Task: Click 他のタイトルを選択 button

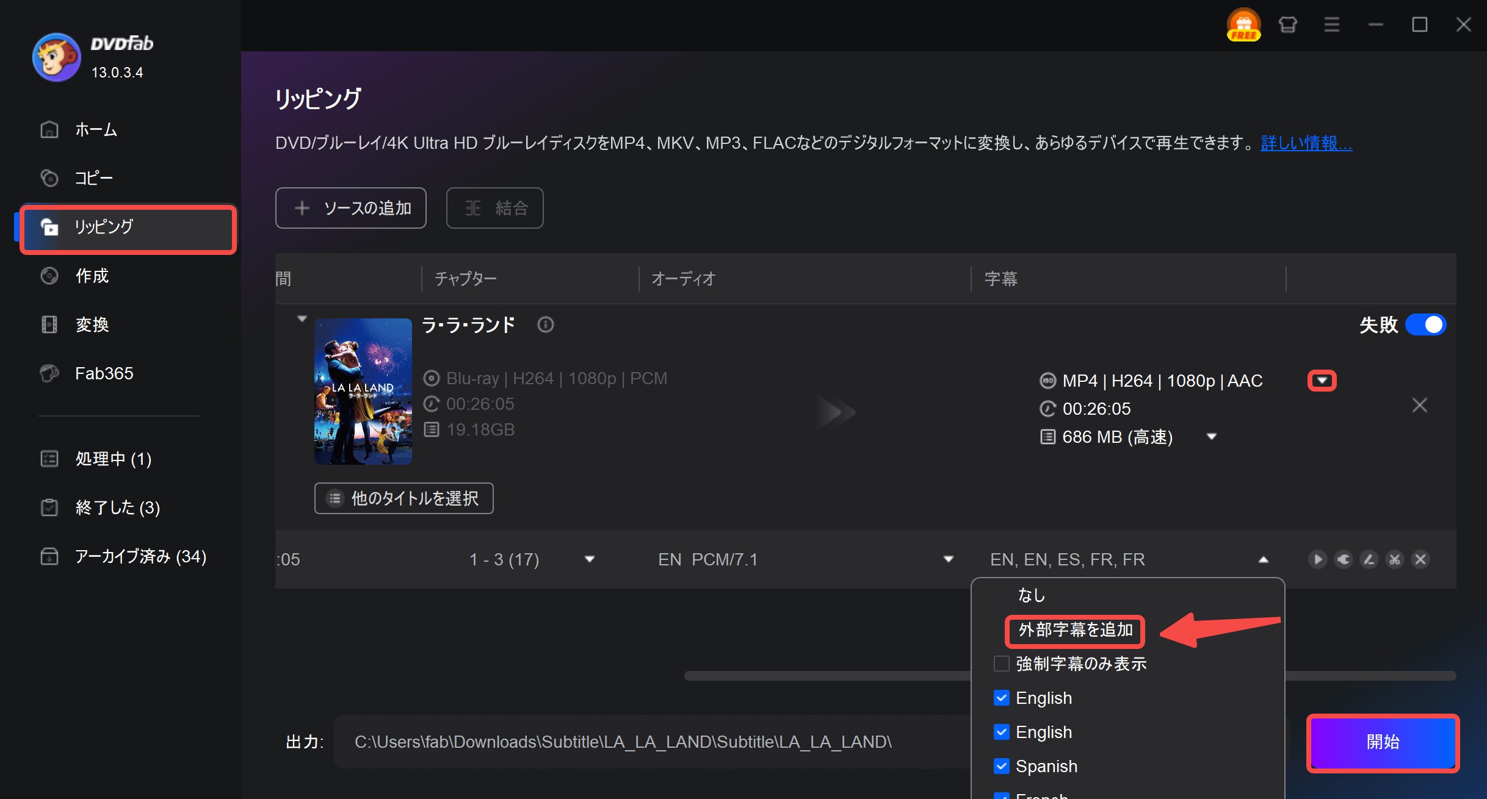Action: [x=404, y=498]
